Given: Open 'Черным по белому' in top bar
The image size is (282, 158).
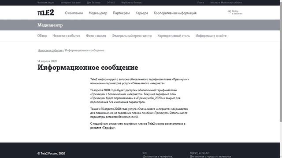Looking at the screenshot, I should [x=131, y=3].
